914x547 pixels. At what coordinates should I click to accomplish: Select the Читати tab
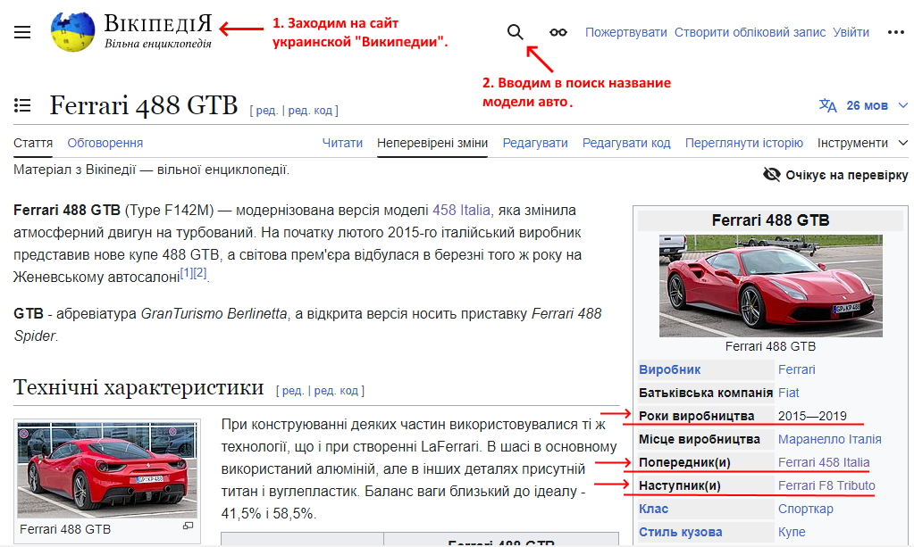tap(342, 143)
